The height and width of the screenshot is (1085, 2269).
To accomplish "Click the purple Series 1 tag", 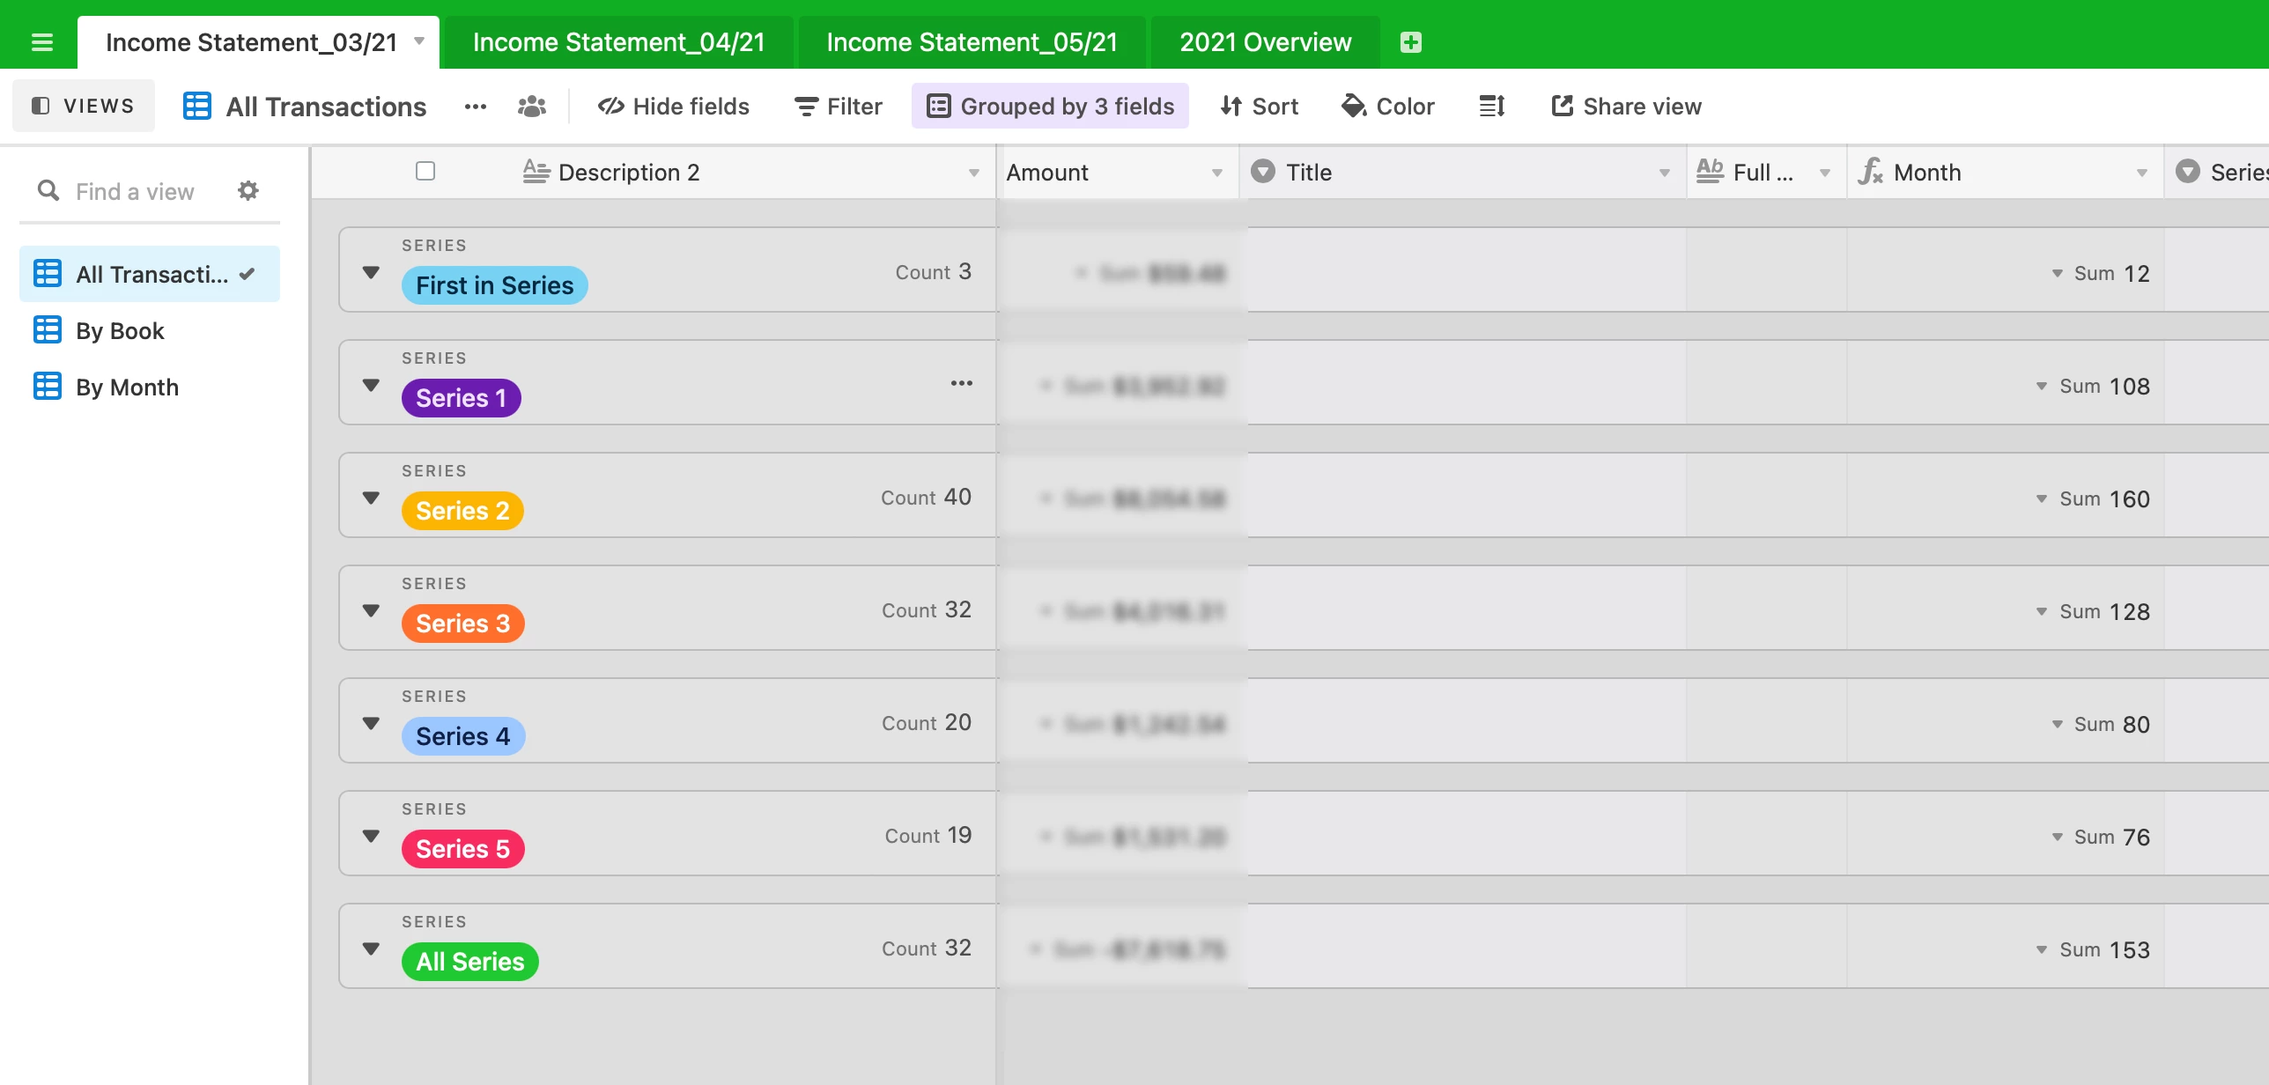I will pyautogui.click(x=461, y=398).
